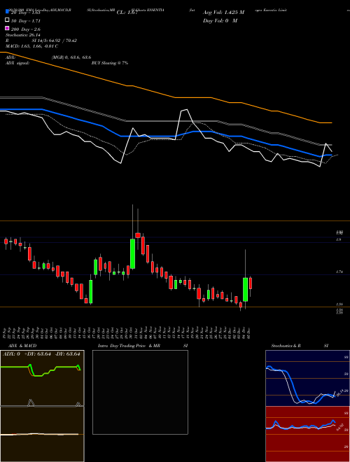Click the 'Day Vol: 0 M' label

click(220, 20)
